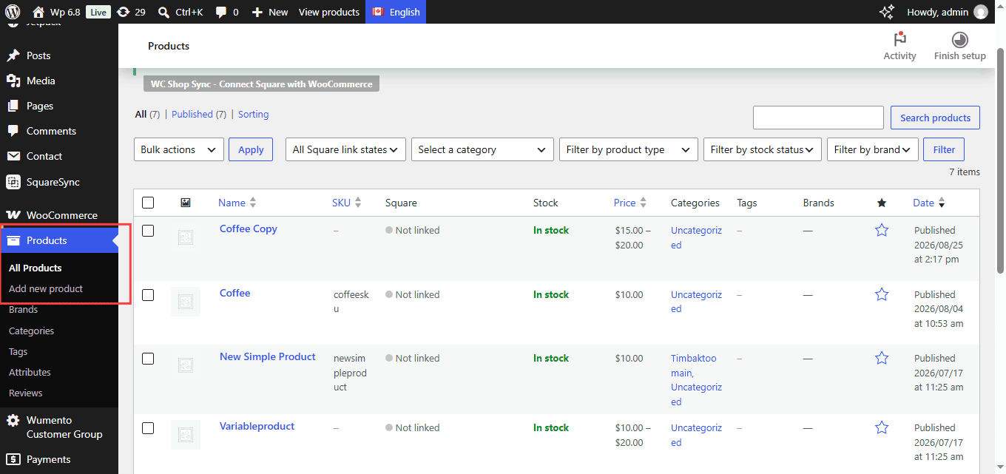Focus the product search input field
This screenshot has width=1006, height=474.
point(818,118)
